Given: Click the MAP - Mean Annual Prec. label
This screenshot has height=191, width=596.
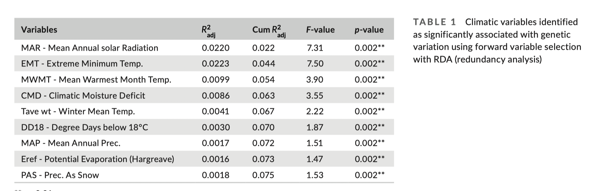Looking at the screenshot, I should [x=70, y=143].
